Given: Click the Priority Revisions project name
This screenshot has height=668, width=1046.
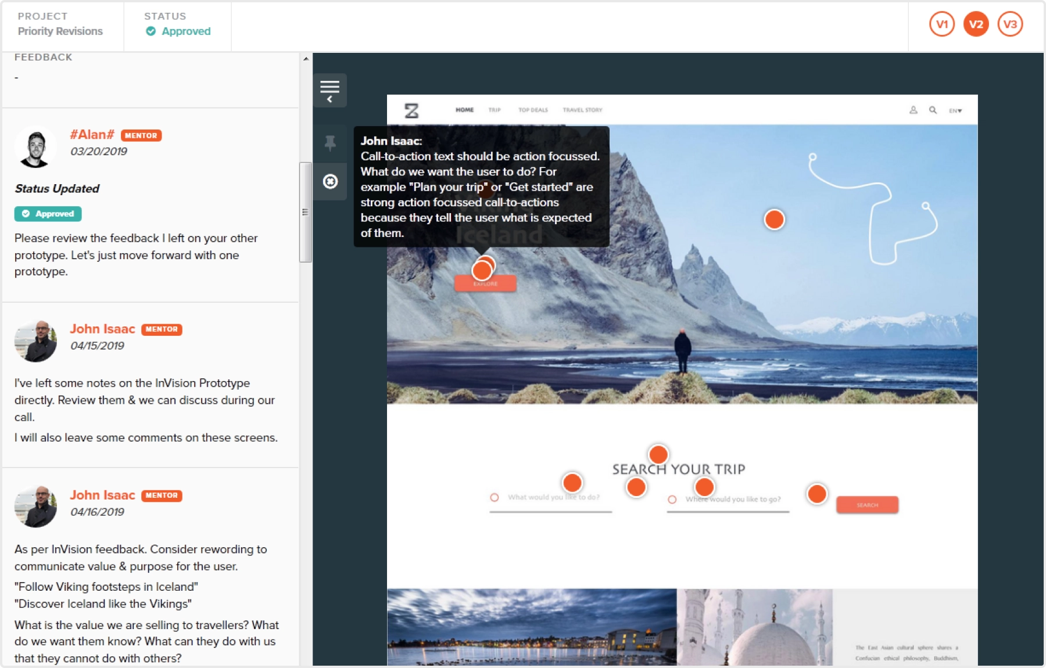Looking at the screenshot, I should tap(60, 31).
